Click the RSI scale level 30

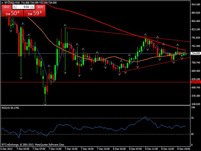pos(192,134)
